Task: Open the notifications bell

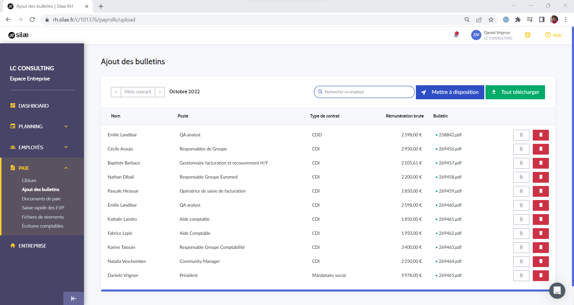Action: click(x=456, y=35)
